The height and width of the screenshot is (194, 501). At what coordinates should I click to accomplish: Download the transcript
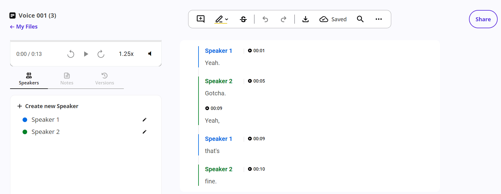[306, 19]
